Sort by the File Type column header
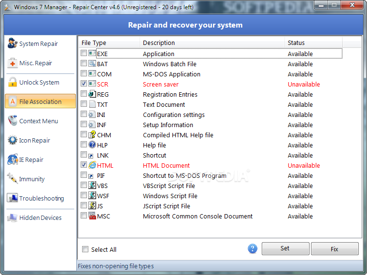The width and height of the screenshot is (367, 275). pyautogui.click(x=109, y=43)
